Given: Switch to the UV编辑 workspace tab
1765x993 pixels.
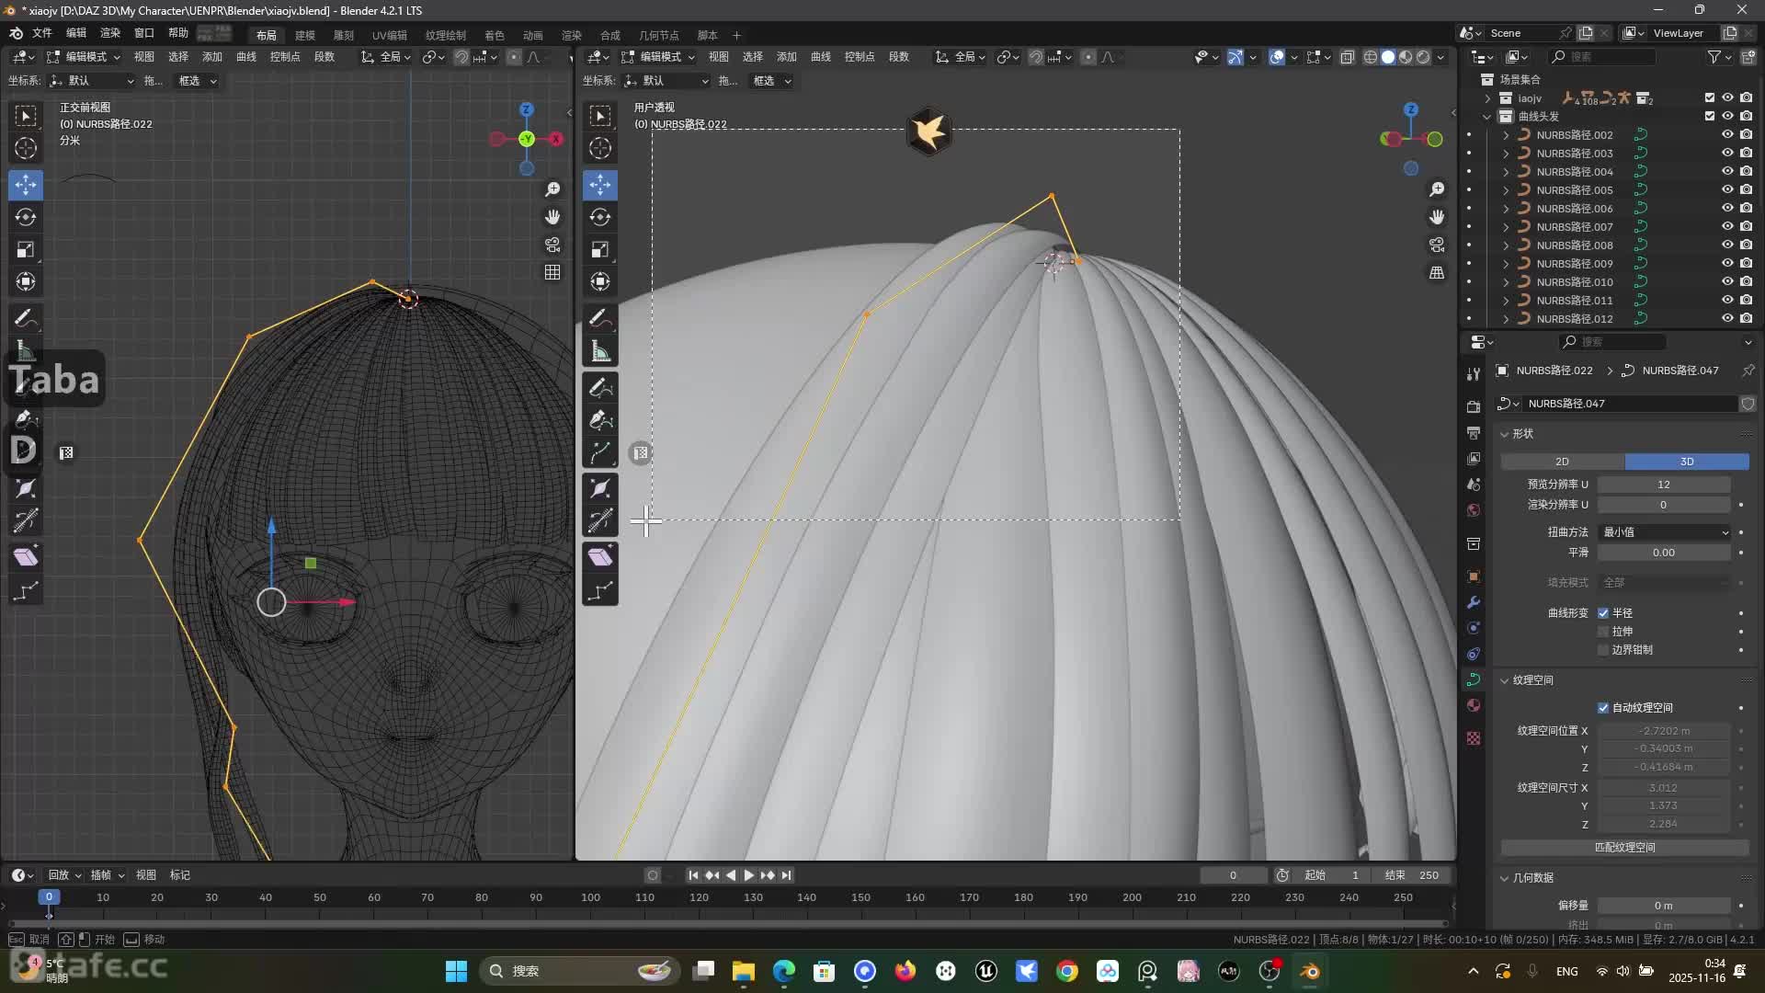Looking at the screenshot, I should tap(389, 35).
